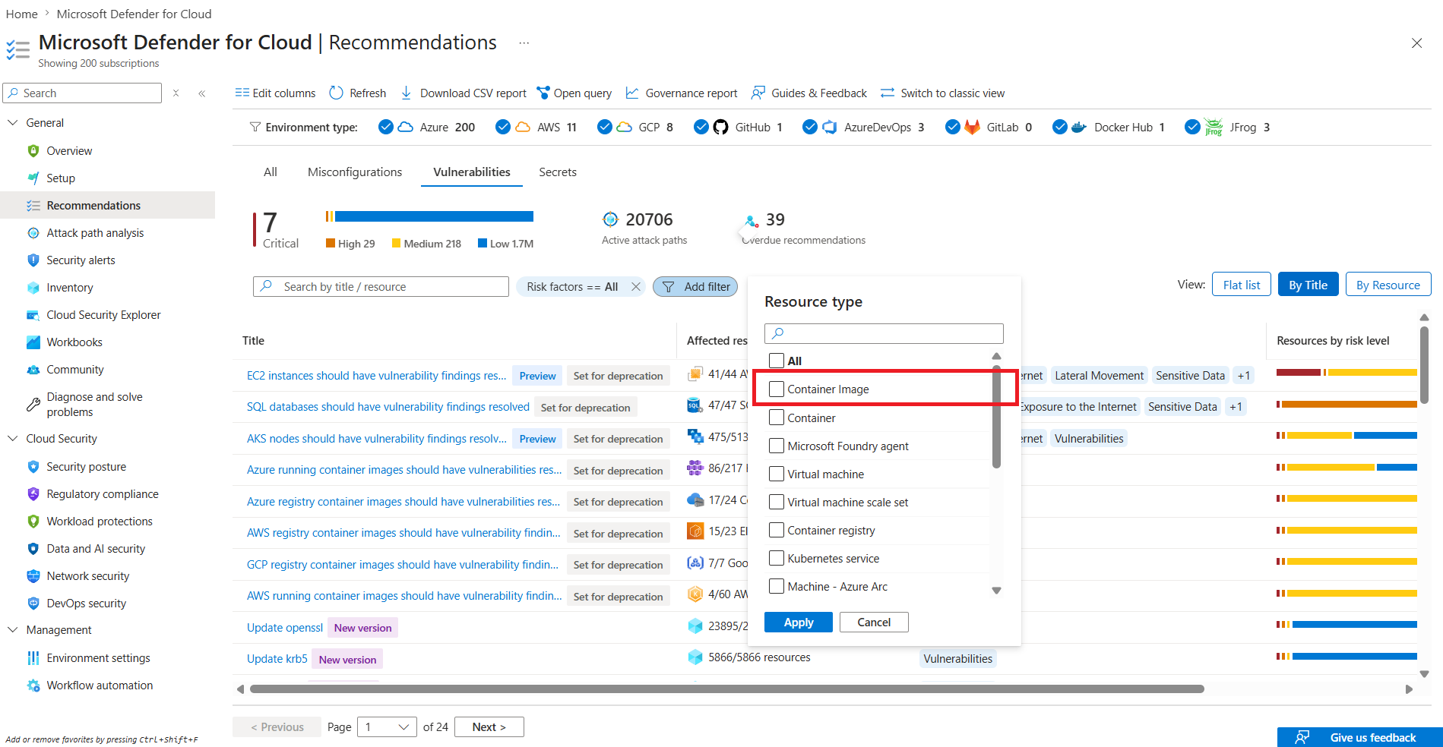Screen dimensions: 1443x747
Task: Click the Apply button
Action: (798, 622)
